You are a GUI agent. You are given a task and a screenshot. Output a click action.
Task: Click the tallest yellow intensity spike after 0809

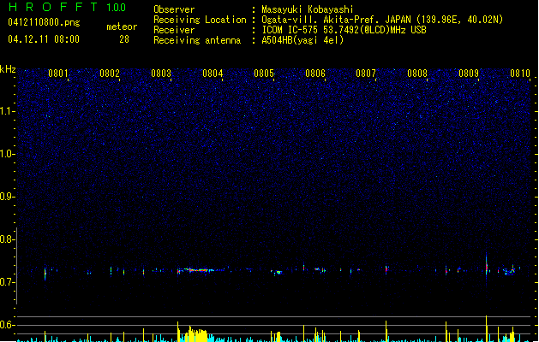click(487, 328)
